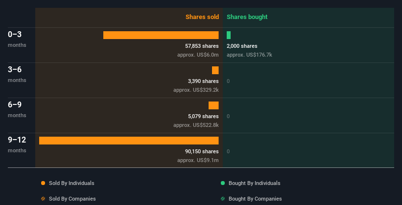Click the Shares bought column header
Image resolution: width=402 pixels, height=205 pixels.
pyautogui.click(x=247, y=17)
